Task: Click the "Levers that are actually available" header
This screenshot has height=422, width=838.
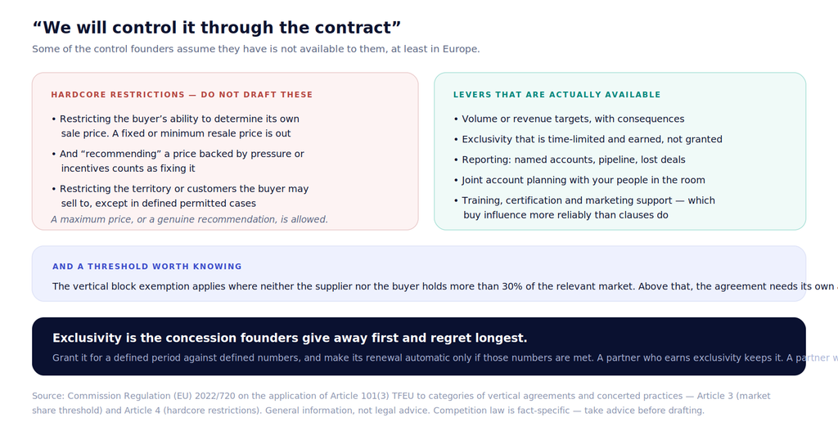Action: pos(556,95)
